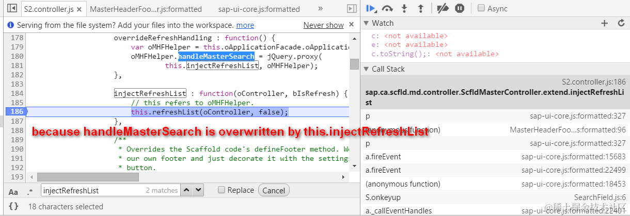Collapse the Call Stack section

click(x=366, y=69)
